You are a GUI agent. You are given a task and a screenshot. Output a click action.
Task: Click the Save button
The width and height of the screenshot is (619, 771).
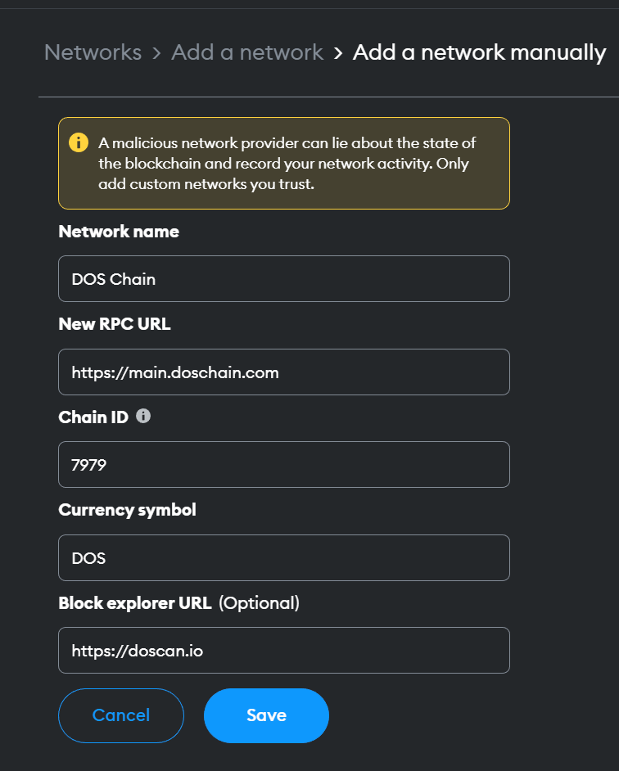tap(266, 715)
